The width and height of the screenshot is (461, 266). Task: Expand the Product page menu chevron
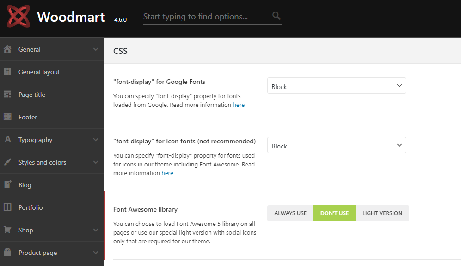(x=96, y=253)
